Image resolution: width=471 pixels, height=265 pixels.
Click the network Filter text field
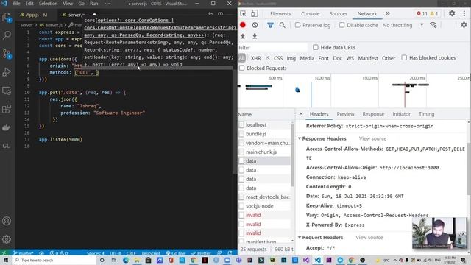272,47
